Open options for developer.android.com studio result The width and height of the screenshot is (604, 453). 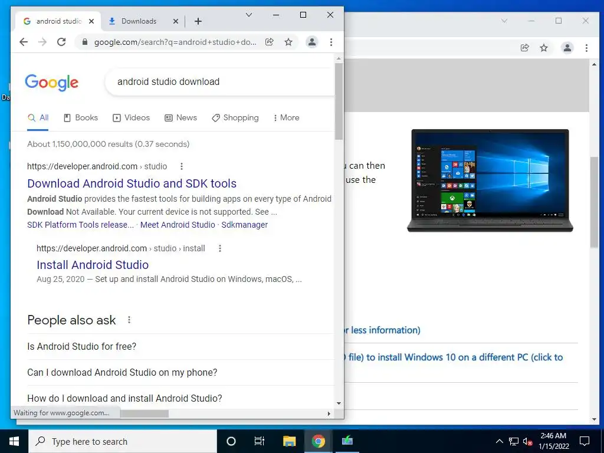182,166
